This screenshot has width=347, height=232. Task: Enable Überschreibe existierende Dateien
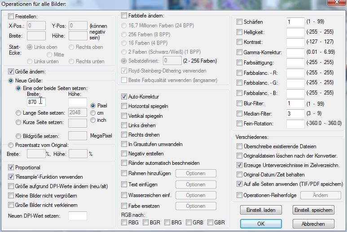tap(239, 146)
